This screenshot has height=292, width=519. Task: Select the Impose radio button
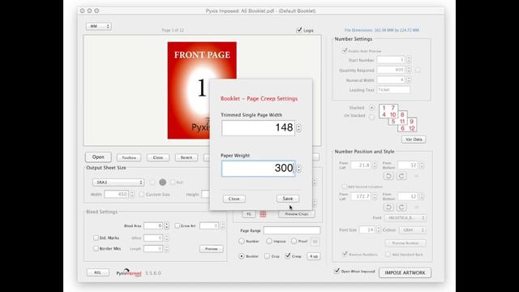269,242
